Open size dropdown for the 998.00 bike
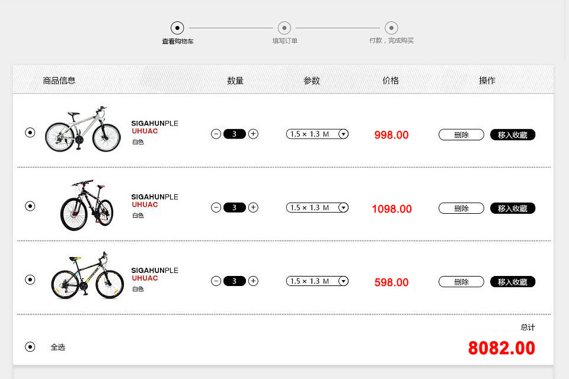The image size is (569, 379). 343,134
